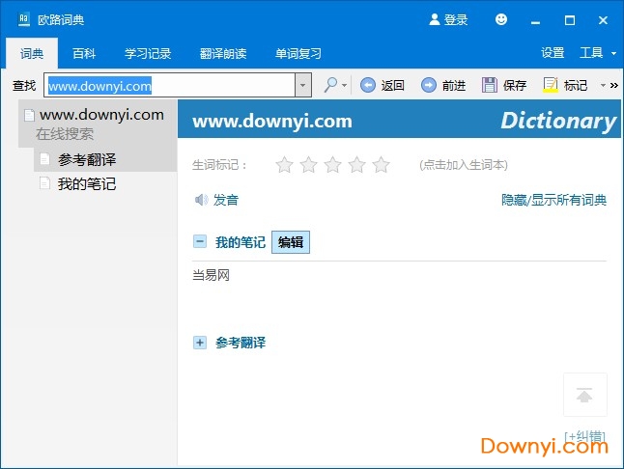Switch to the 词典 tab

(32, 53)
